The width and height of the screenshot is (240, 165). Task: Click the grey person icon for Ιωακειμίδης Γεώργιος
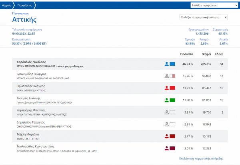pyautogui.click(x=167, y=76)
